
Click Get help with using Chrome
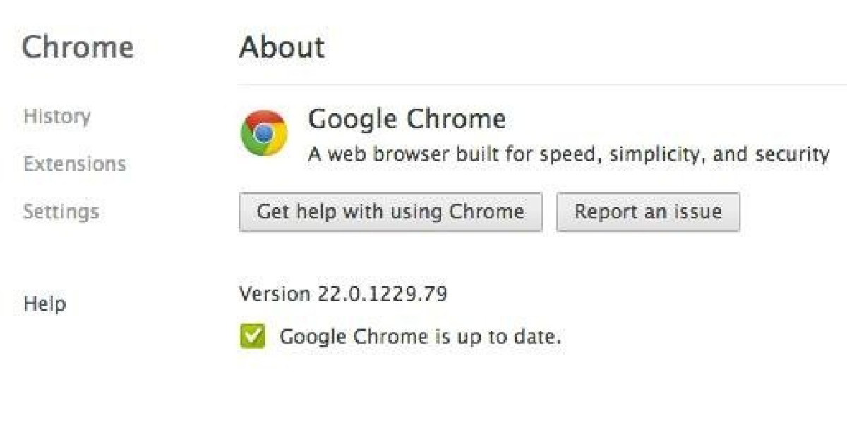[390, 211]
